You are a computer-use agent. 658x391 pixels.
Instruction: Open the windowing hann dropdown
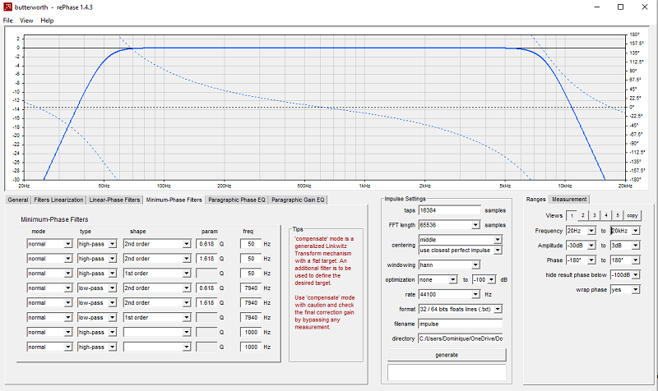coord(475,264)
